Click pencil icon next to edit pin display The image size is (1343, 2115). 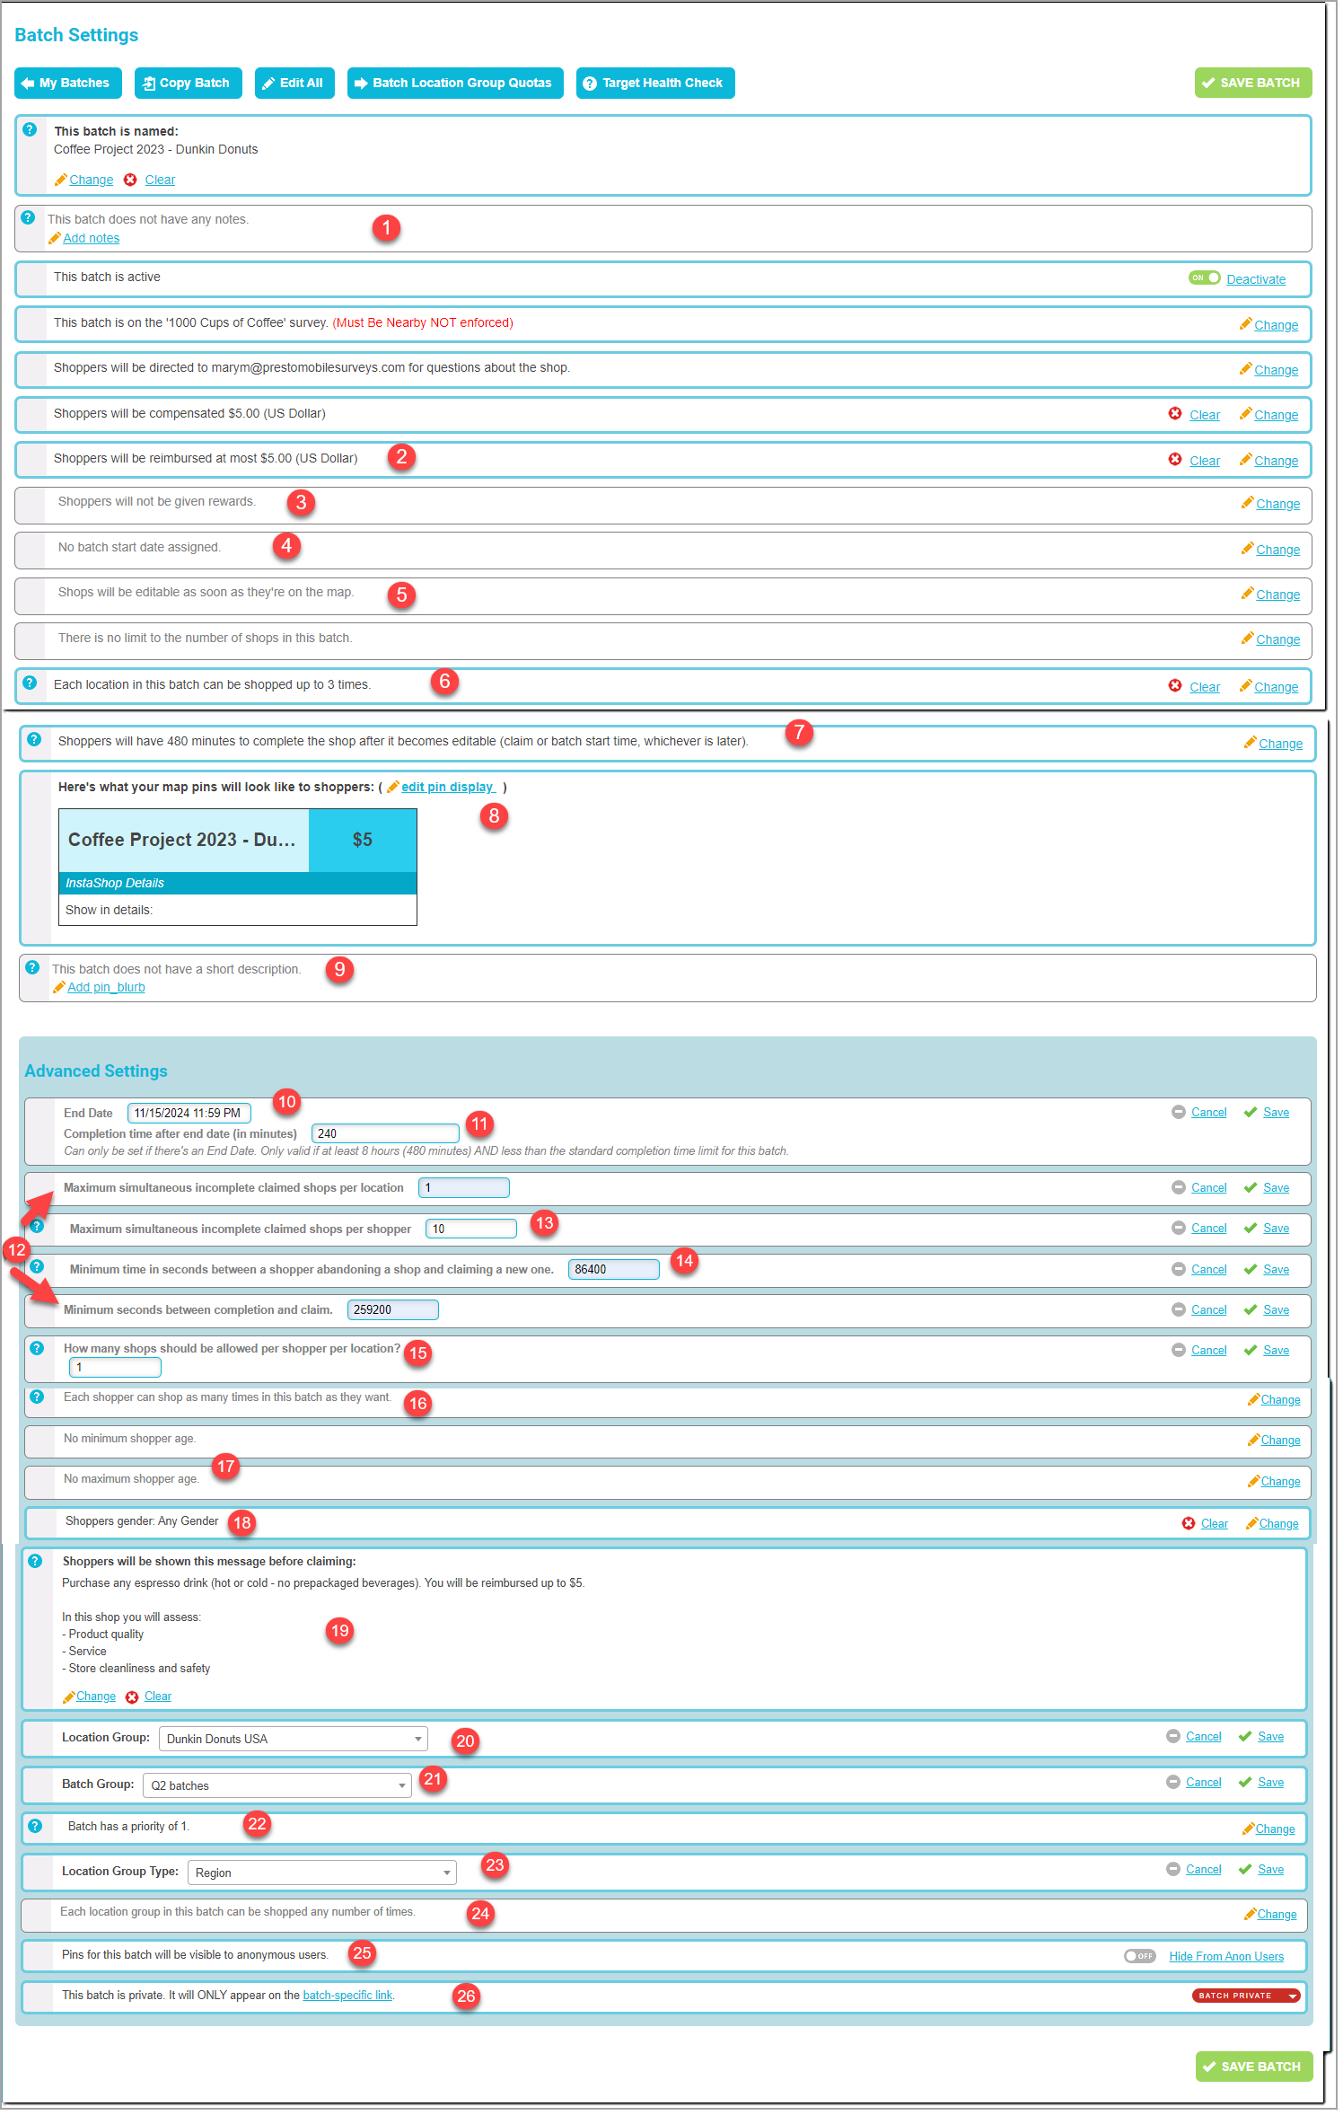[393, 787]
